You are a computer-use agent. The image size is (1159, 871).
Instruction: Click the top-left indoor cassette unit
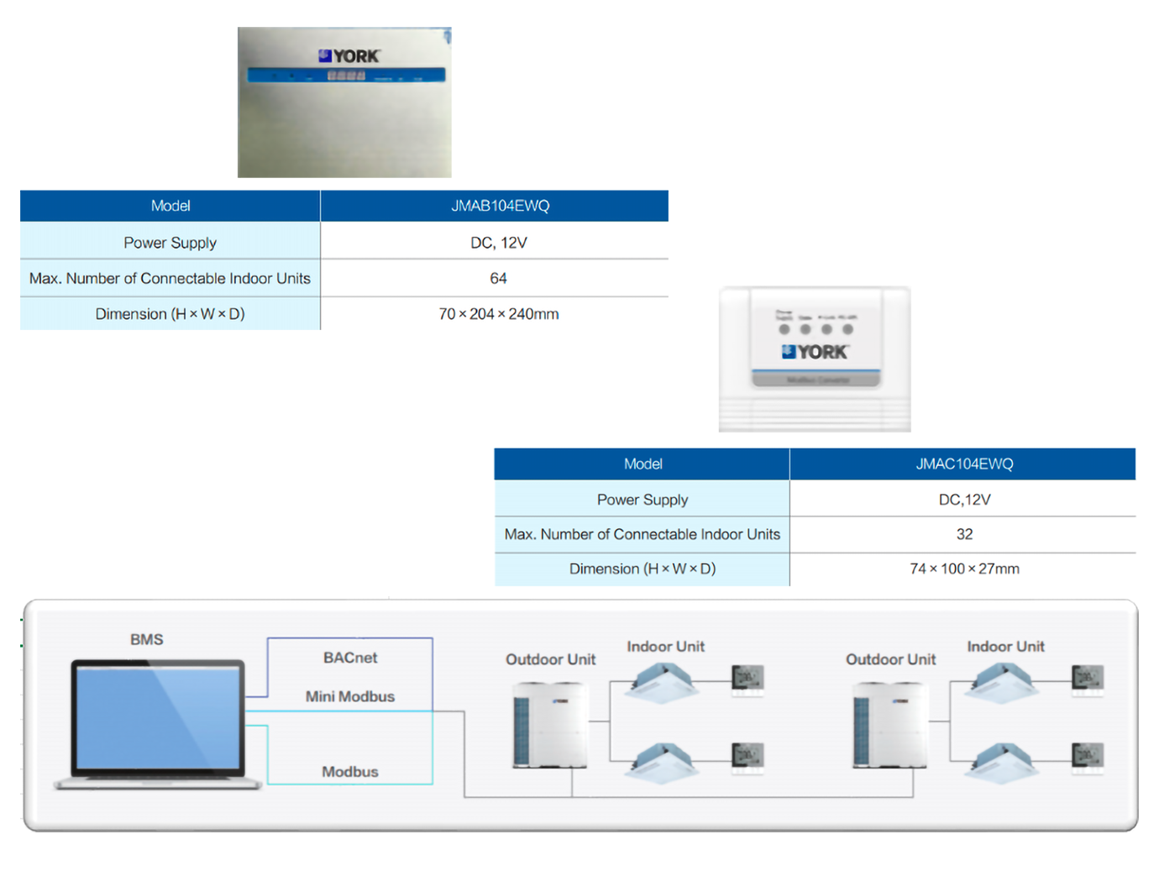[x=663, y=680]
